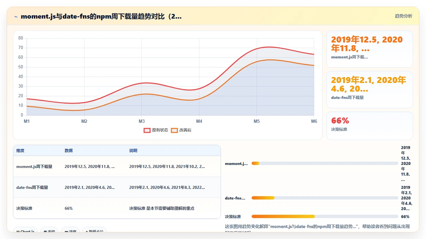Click the 50 value on the chart y-axis
Viewport: 426px width, 239px height.
point(21,67)
